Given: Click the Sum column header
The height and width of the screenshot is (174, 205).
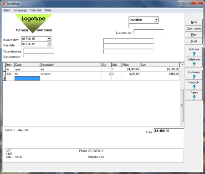Looking at the screenshot, I should pos(160,65).
